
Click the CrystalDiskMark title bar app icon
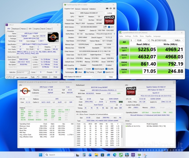120,32
